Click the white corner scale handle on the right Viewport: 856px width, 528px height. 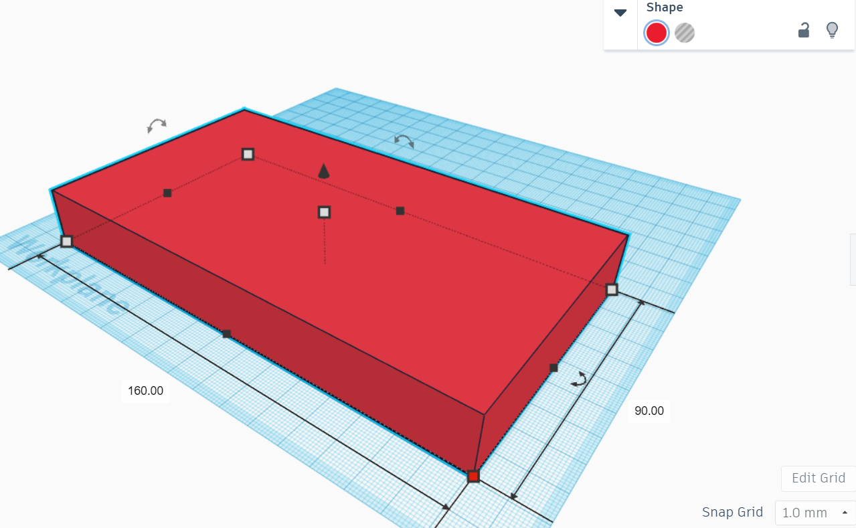pyautogui.click(x=611, y=290)
